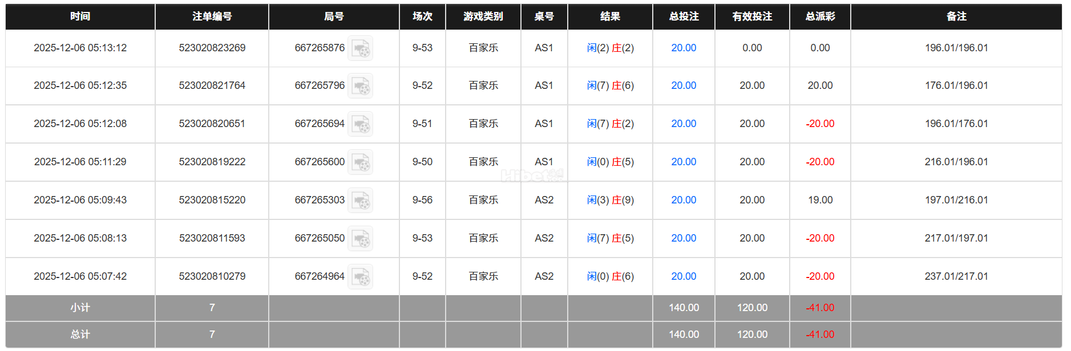
Task: Select the 游戏类别 header cell
Action: [x=483, y=17]
